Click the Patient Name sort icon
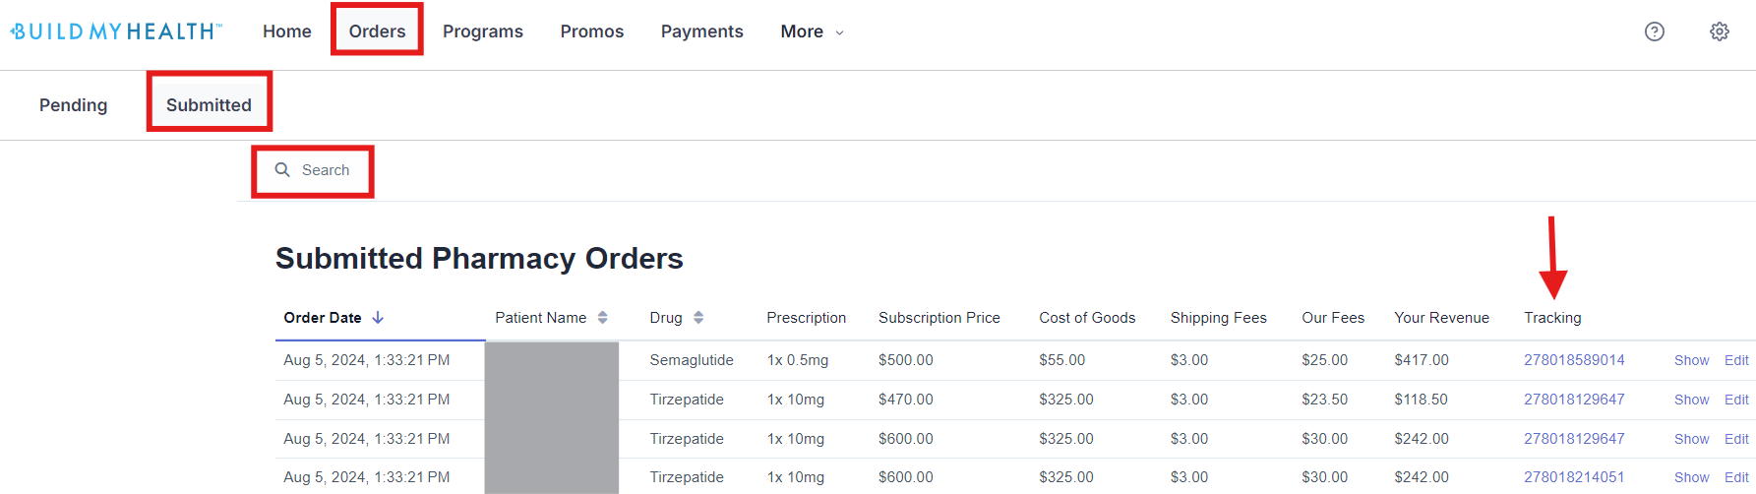The height and width of the screenshot is (494, 1756). click(x=603, y=318)
